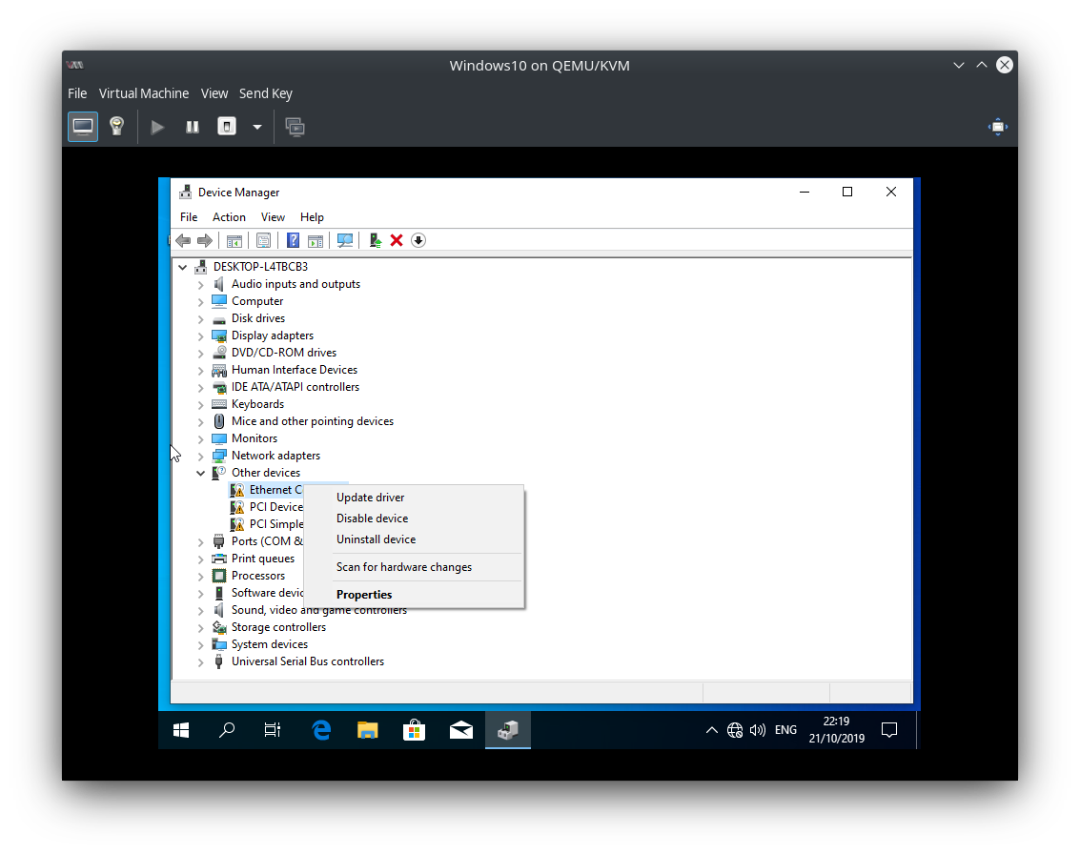Select the Ethernet Controller entry
Image resolution: width=1080 pixels, height=854 pixels.
[275, 490]
